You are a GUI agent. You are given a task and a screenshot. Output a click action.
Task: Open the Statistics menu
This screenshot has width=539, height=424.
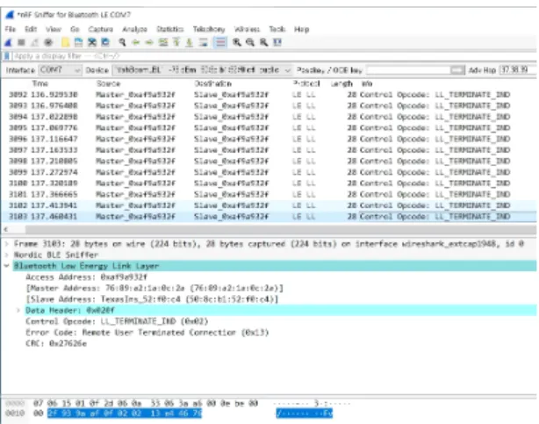click(169, 29)
